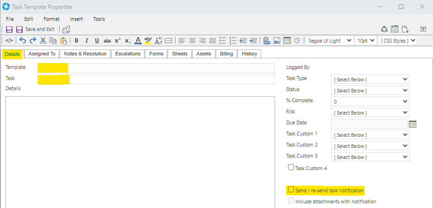The width and height of the screenshot is (433, 208).
Task: Click the Bold formatting icon
Action: coord(76,41)
